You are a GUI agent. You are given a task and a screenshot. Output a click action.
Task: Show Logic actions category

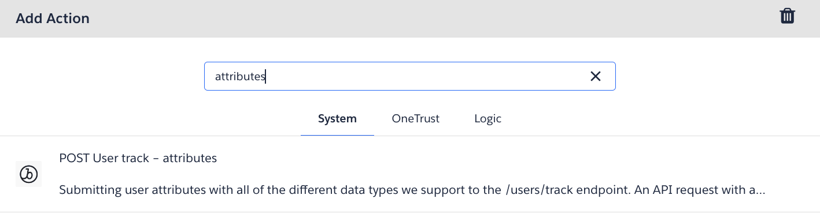pyautogui.click(x=487, y=119)
